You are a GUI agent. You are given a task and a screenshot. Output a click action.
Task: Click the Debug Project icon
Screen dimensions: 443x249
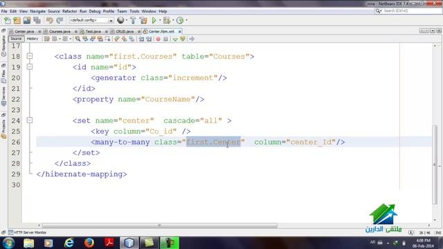[x=167, y=20]
